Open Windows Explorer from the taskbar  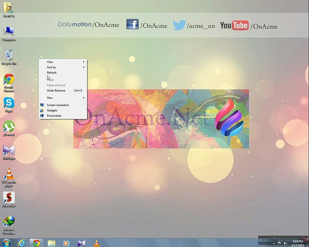pyautogui.click(x=51, y=243)
